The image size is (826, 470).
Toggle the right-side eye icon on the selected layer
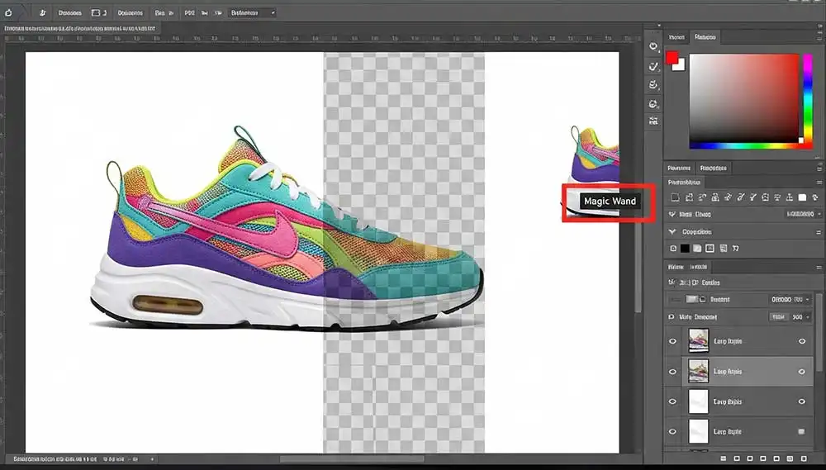coord(802,372)
